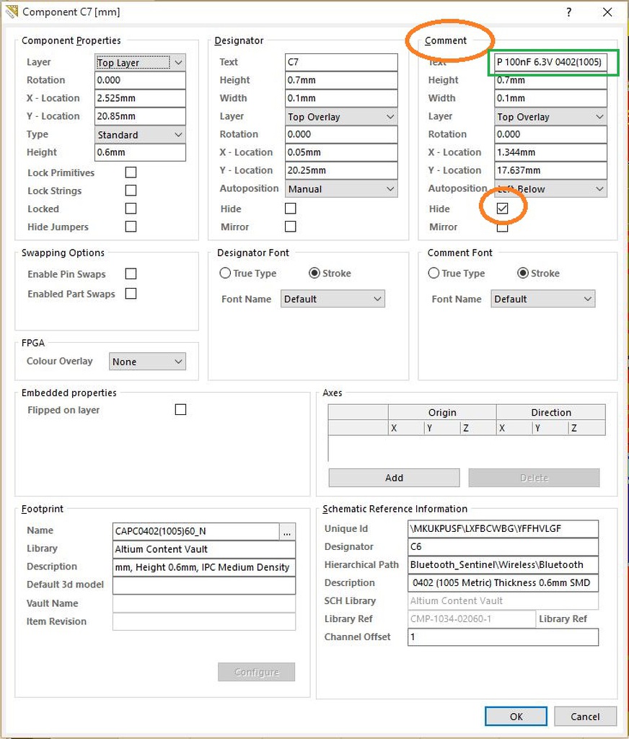This screenshot has width=629, height=739.
Task: Click Designator Height field 0.7mm
Action: [x=341, y=80]
